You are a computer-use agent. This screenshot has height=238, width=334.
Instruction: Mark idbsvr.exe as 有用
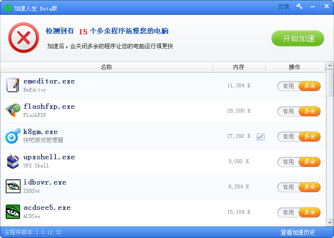[288, 187]
